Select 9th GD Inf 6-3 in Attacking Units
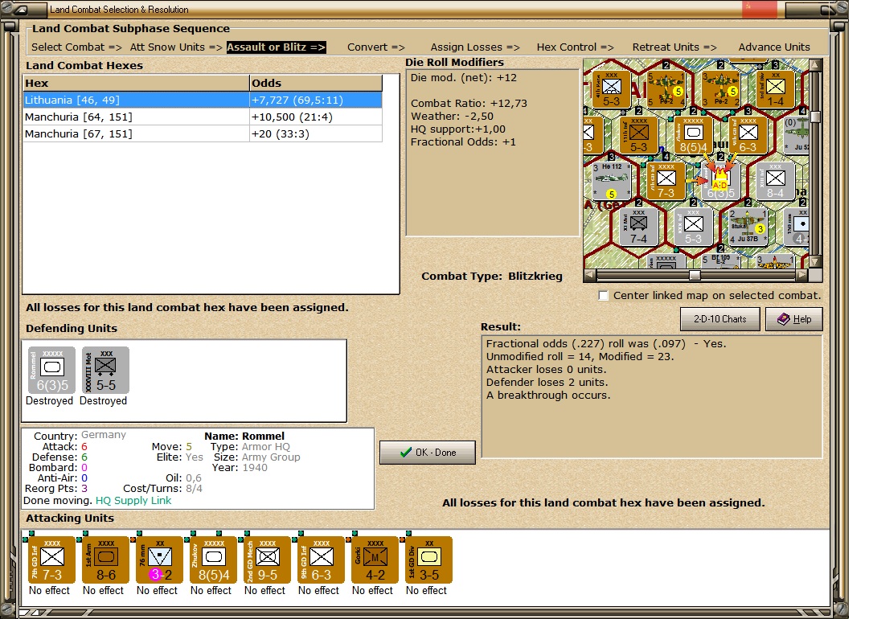The image size is (869, 619). tap(320, 560)
